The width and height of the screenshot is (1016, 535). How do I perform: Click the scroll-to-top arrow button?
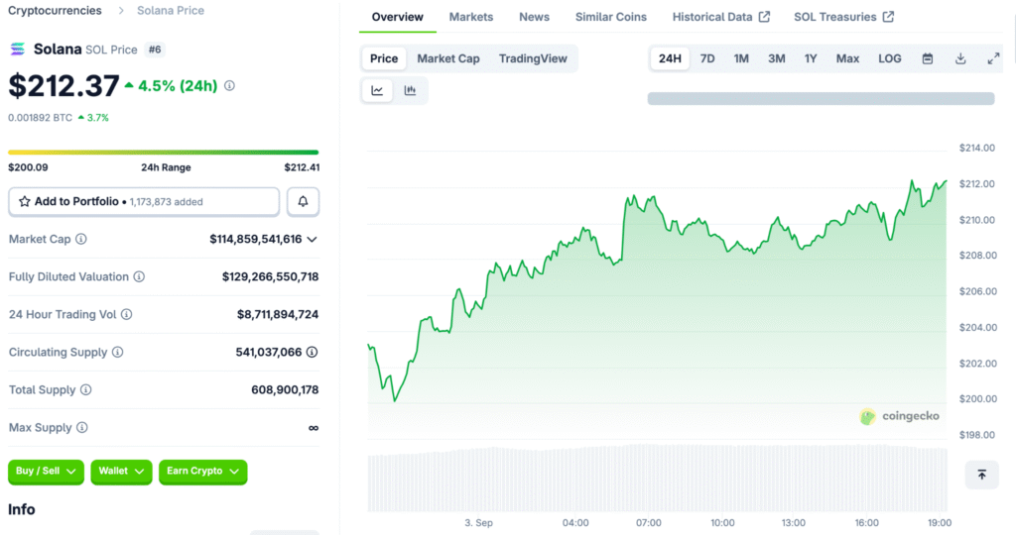982,475
